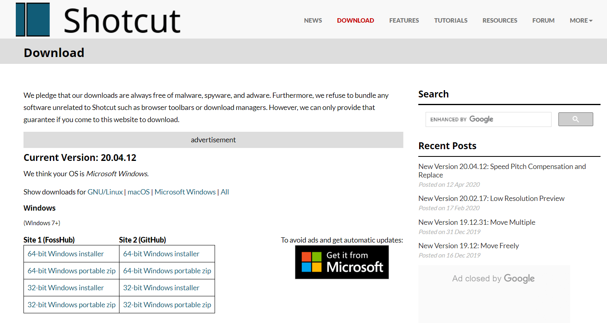The height and width of the screenshot is (323, 607).
Task: Show downloads for all platforms
Action: tap(225, 192)
